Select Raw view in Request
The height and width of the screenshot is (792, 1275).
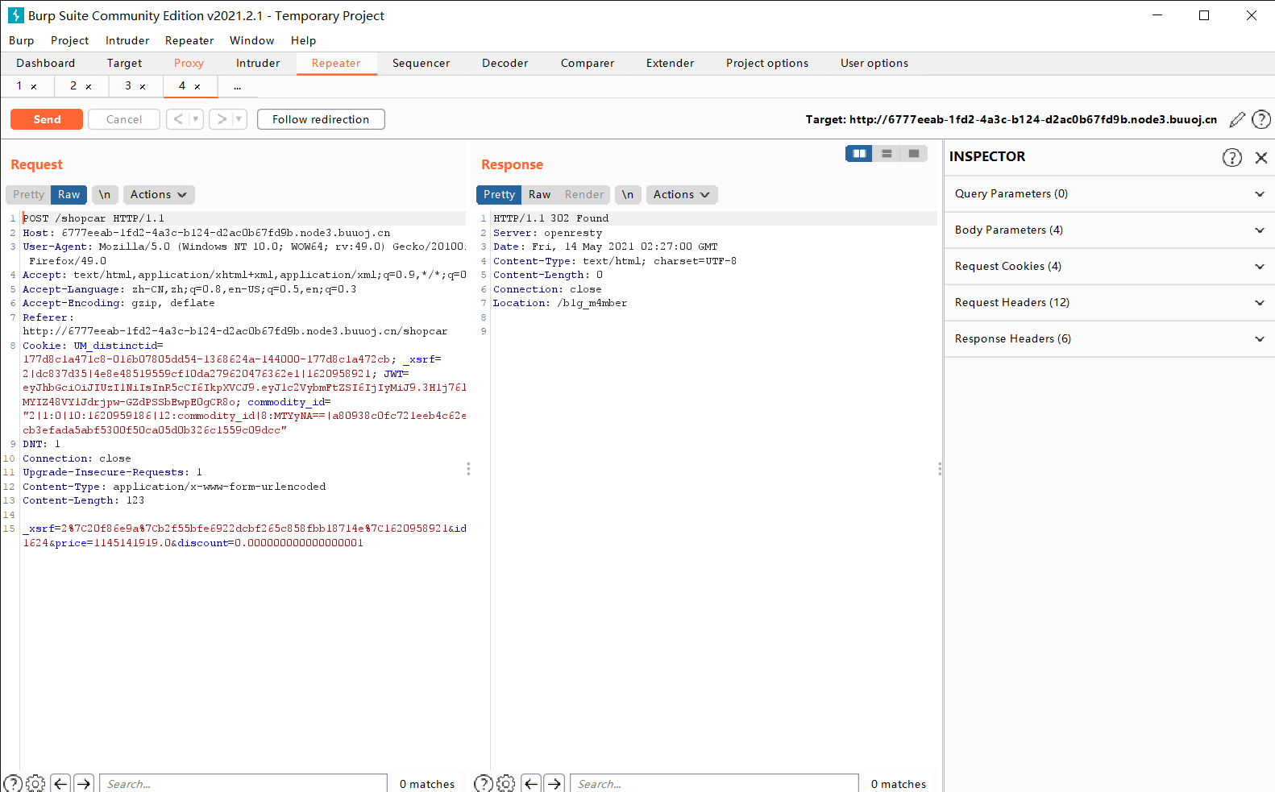[69, 195]
